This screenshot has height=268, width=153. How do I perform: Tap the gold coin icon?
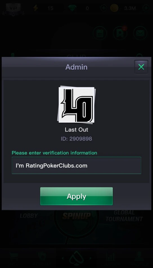pyautogui.click(x=114, y=8)
